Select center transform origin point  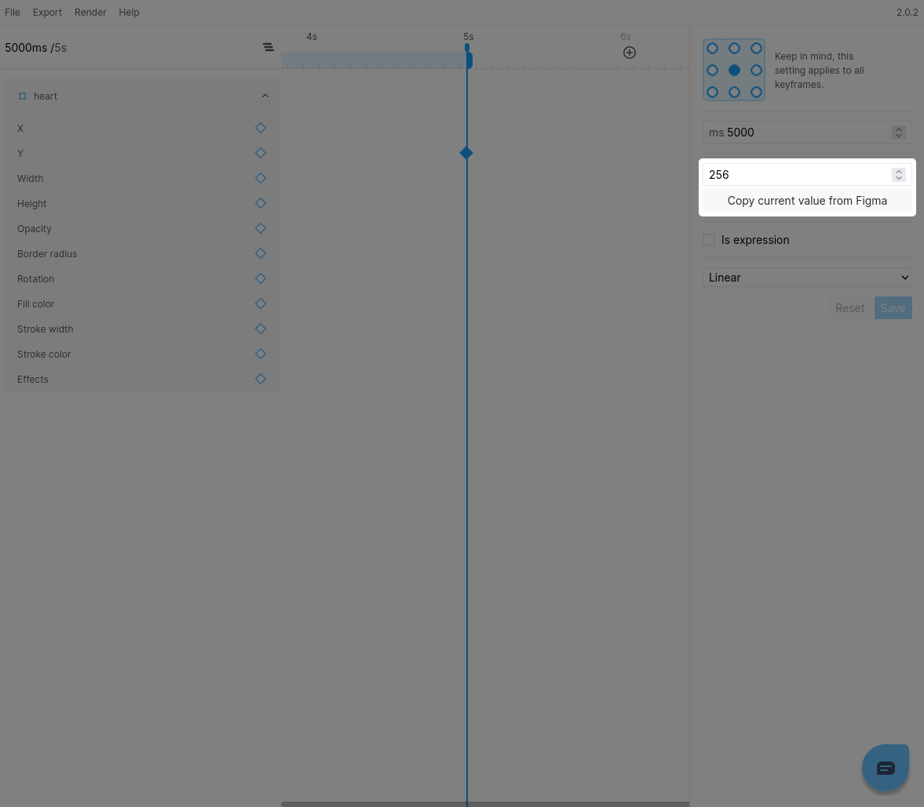[734, 70]
